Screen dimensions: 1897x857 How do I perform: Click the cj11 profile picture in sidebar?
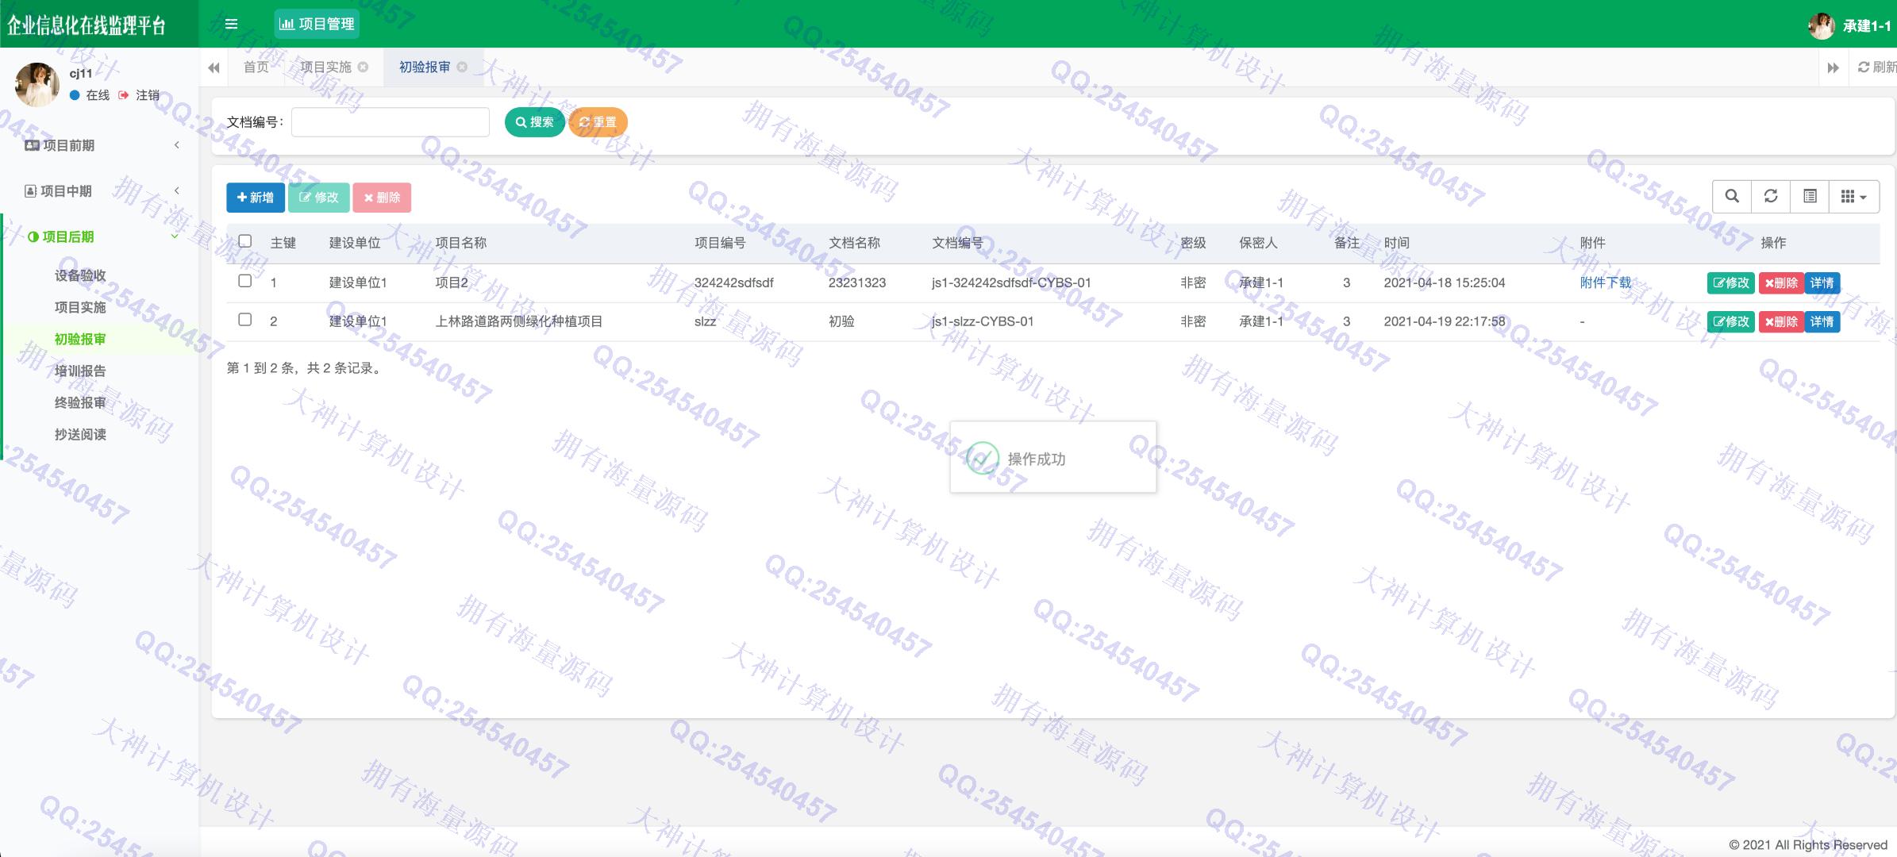pos(37,84)
